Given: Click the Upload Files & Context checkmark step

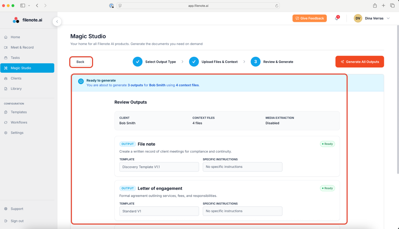Looking at the screenshot, I should coord(194,62).
